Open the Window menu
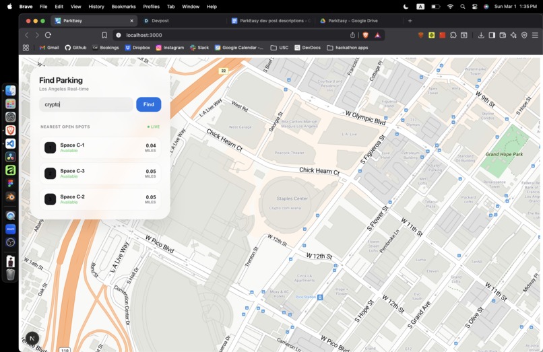 191,7
